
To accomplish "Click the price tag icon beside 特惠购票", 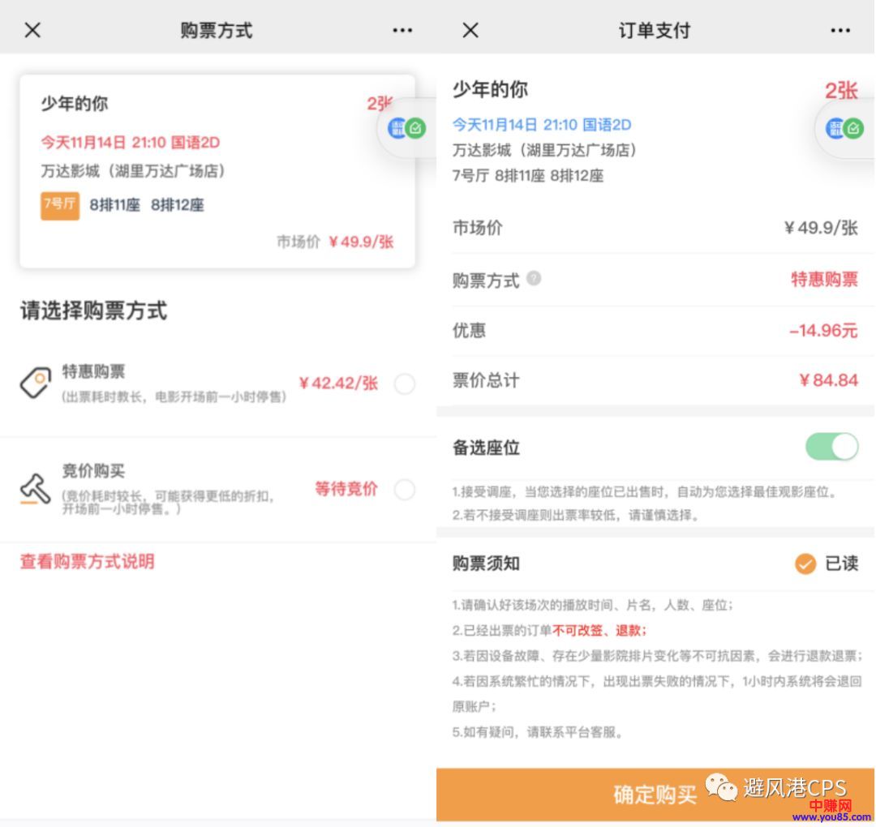I will [x=35, y=383].
